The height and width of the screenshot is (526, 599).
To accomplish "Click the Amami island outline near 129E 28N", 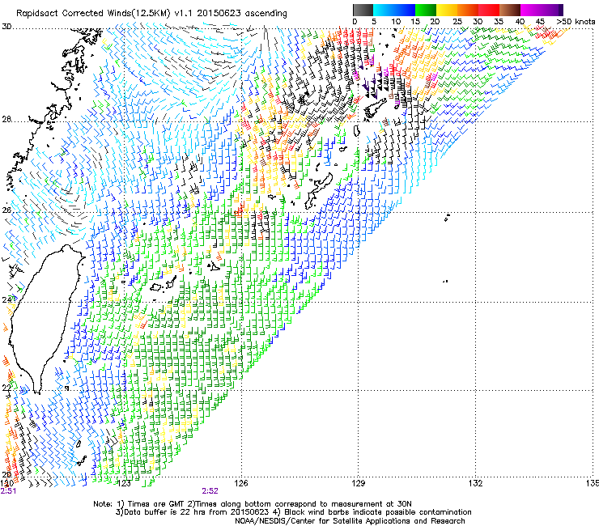I will [x=376, y=108].
